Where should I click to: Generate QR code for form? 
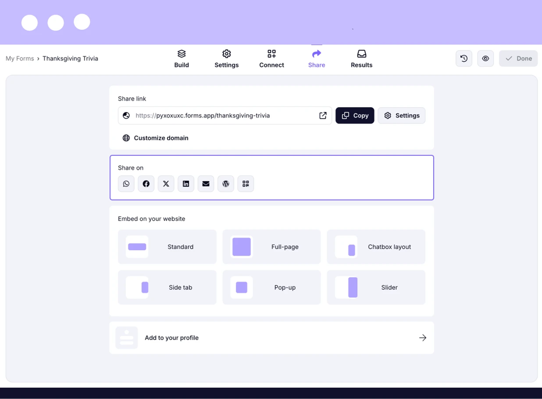246,184
